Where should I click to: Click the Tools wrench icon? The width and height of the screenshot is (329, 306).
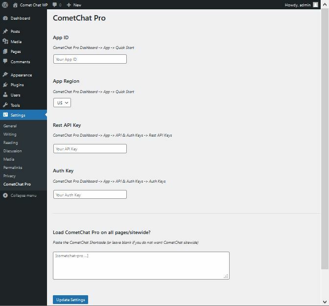5,105
